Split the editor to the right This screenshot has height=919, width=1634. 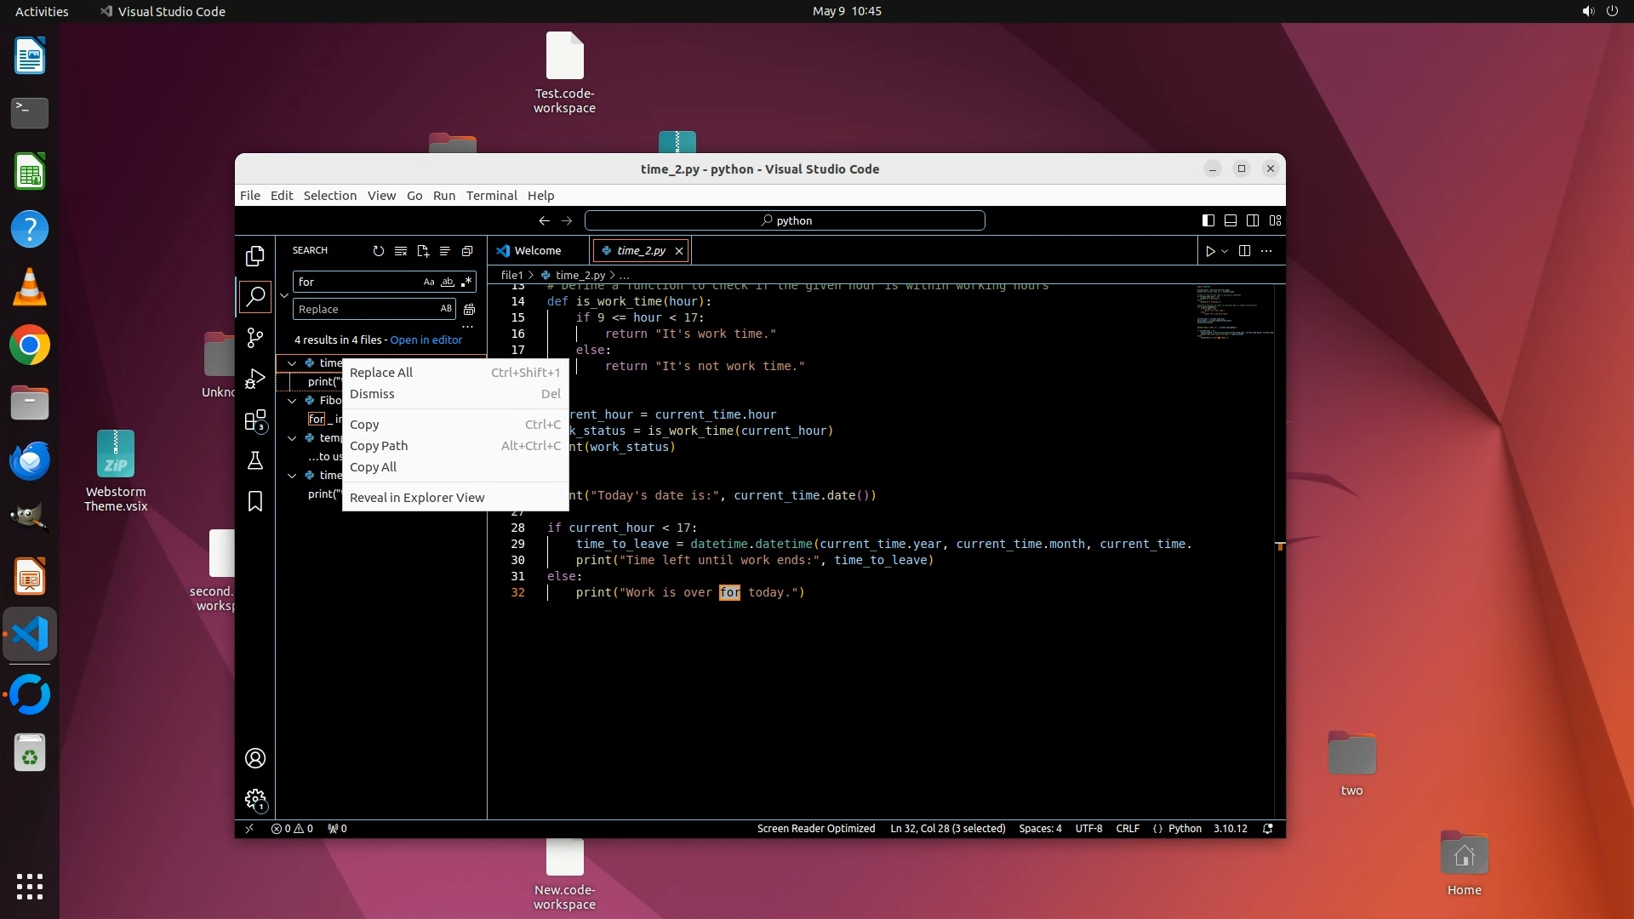(1244, 251)
